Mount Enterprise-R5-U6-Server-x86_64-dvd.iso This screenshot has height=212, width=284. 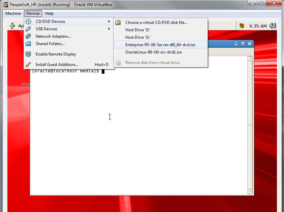[x=160, y=45]
